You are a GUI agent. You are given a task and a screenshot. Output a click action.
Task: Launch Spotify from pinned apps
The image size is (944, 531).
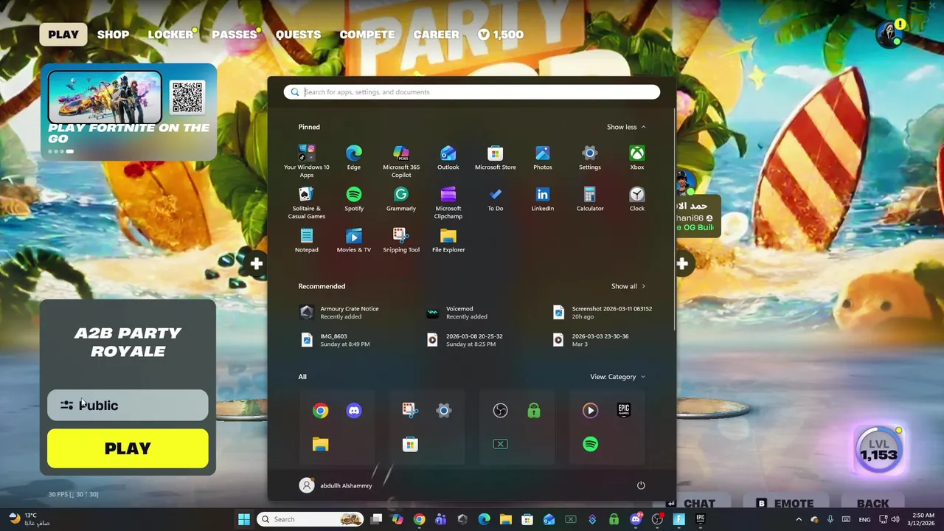point(354,199)
